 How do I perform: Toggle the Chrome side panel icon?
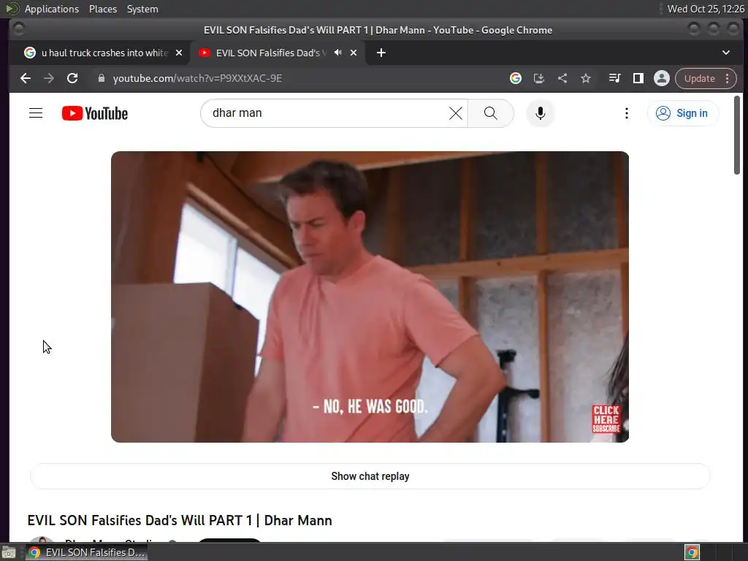[x=638, y=78]
